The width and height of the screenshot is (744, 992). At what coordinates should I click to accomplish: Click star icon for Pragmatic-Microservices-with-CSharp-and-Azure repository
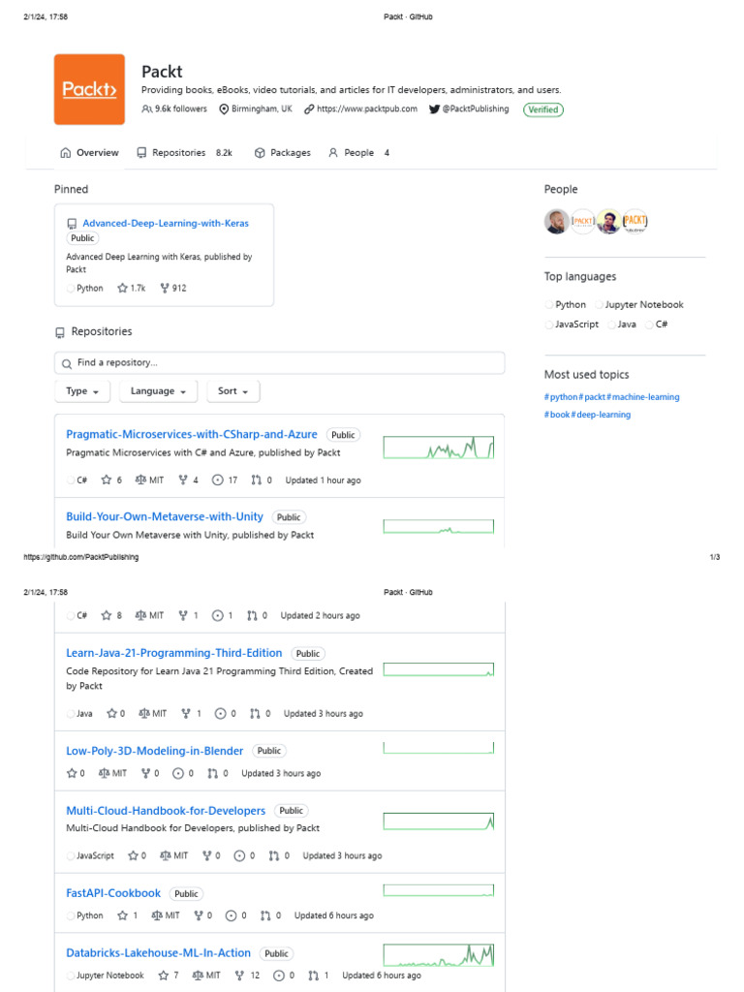point(107,480)
